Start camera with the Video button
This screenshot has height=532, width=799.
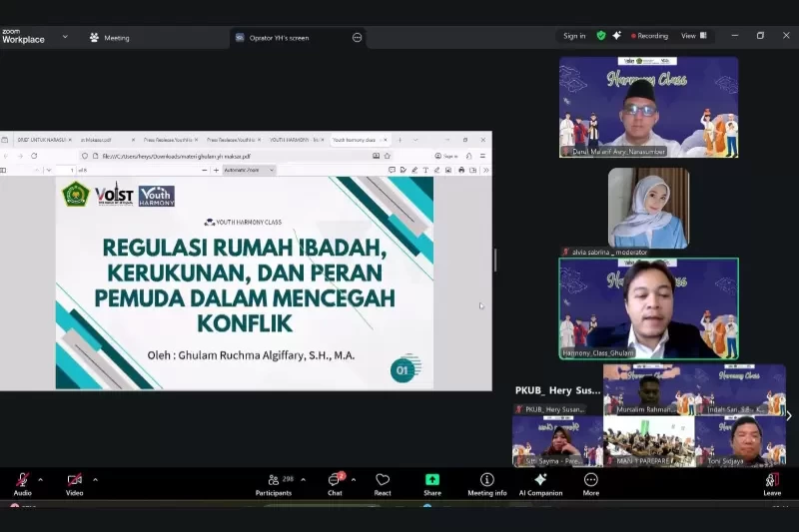tap(74, 481)
